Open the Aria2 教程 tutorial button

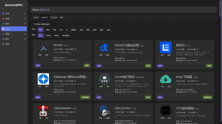[x=160, y=97]
